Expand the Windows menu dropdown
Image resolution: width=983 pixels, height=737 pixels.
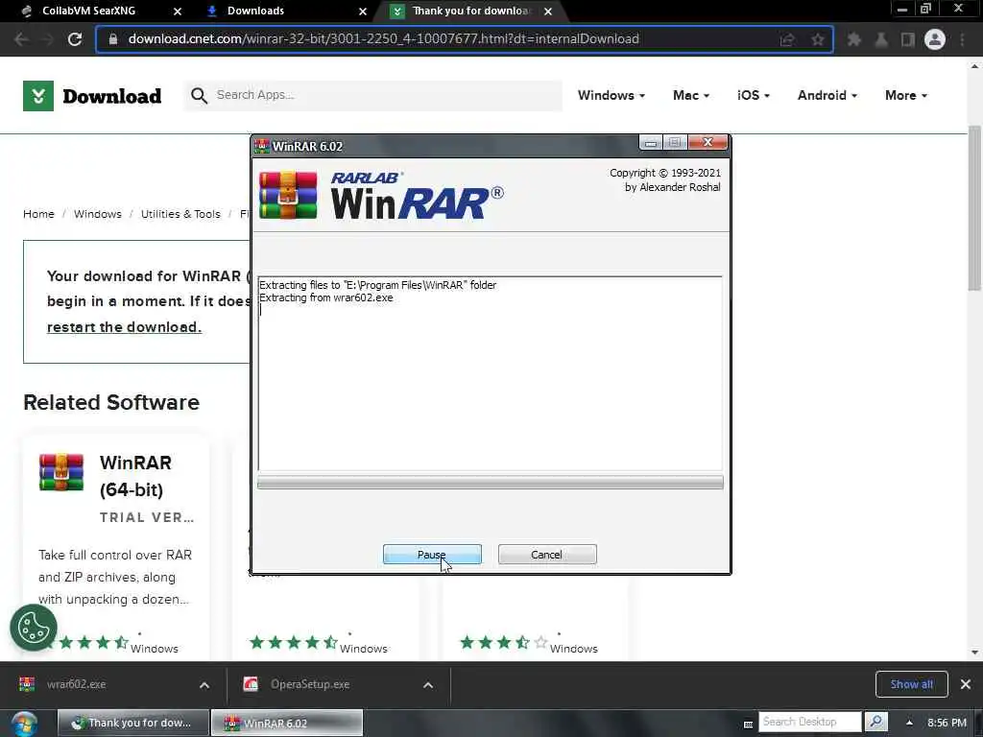point(611,95)
